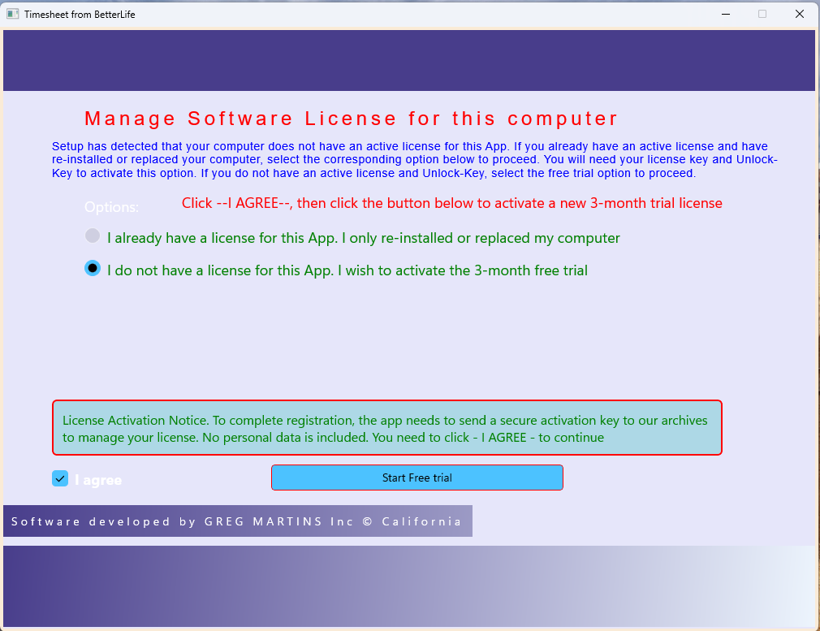This screenshot has height=631, width=820.
Task: Click the greyed-out maximize window icon
Action: point(762,14)
